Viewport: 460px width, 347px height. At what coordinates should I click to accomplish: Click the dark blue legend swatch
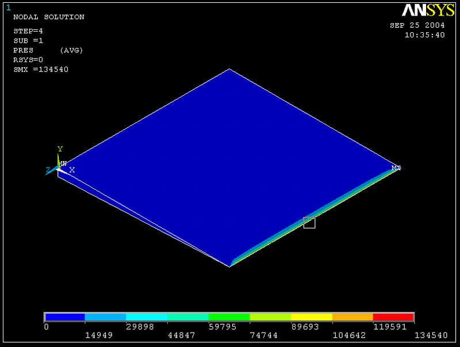pyautogui.click(x=65, y=317)
